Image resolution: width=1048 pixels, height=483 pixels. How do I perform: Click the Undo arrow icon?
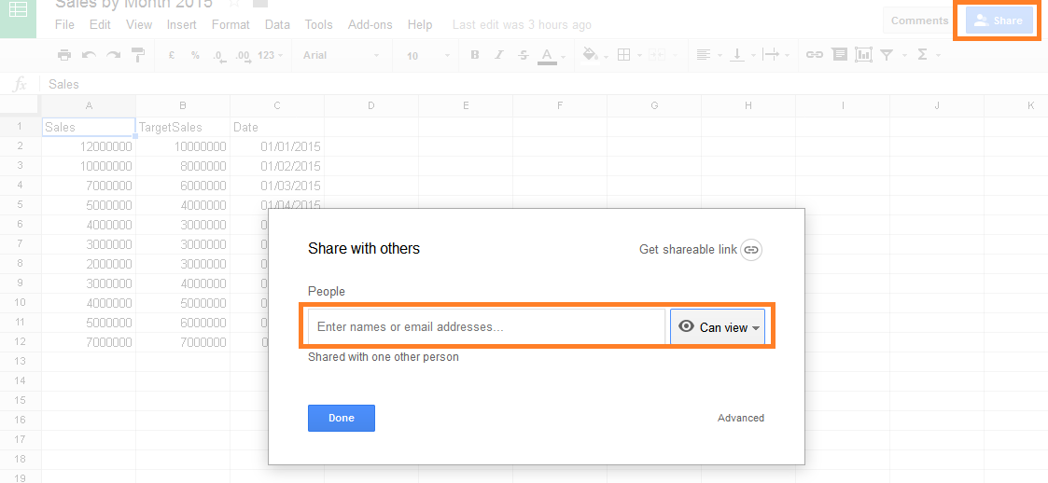[x=89, y=55]
